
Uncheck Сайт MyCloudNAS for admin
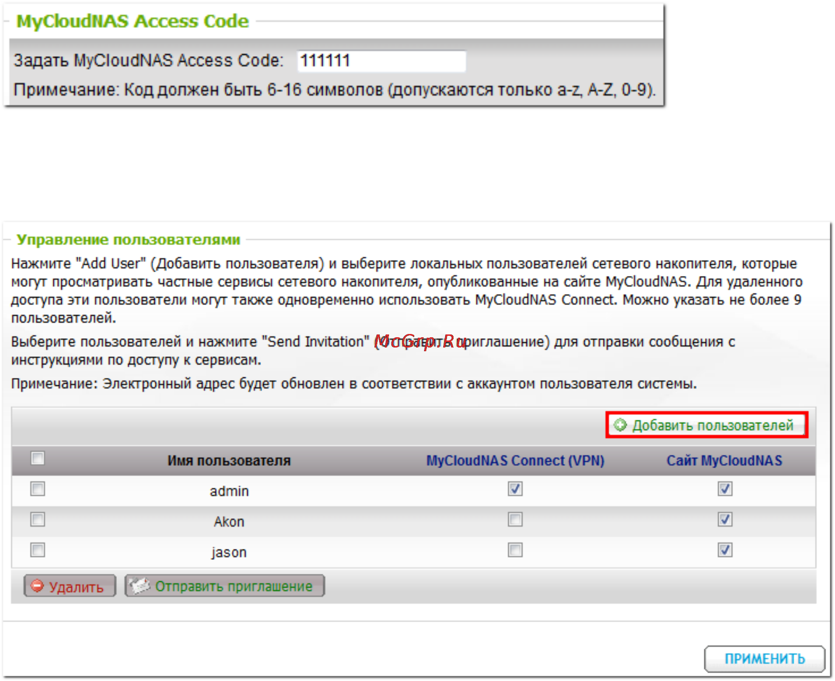point(725,489)
